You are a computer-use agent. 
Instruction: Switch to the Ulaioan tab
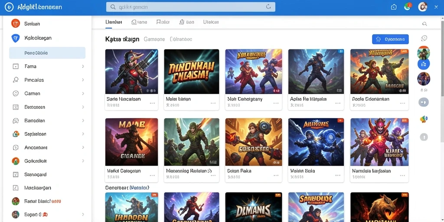click(211, 22)
